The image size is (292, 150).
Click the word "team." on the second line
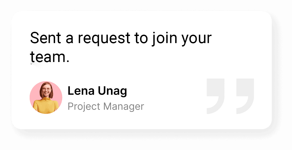50,57
